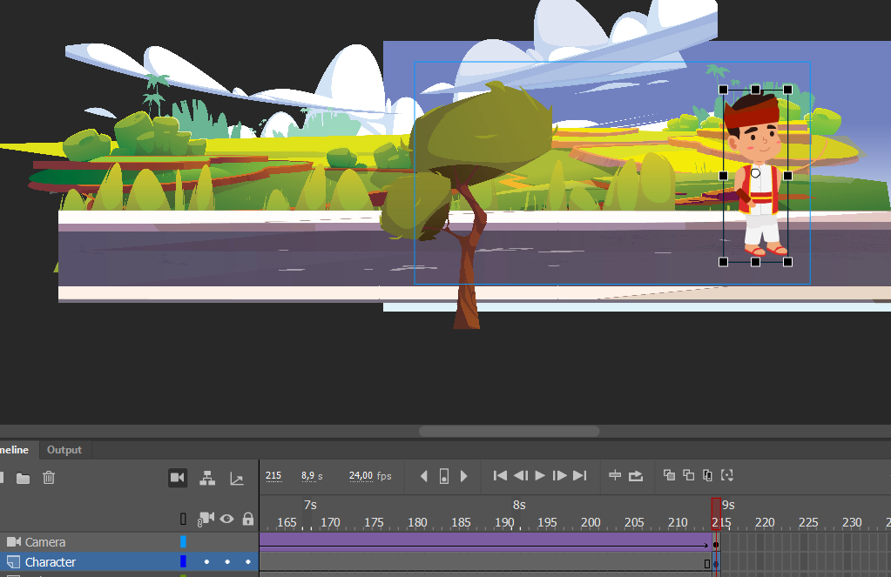Toggle the layer depth panel icon

237,479
